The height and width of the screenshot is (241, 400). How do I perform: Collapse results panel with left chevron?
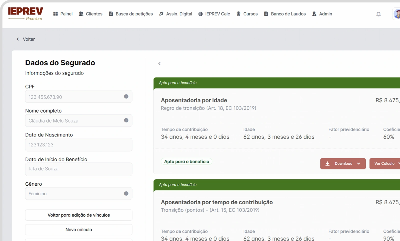click(x=159, y=64)
